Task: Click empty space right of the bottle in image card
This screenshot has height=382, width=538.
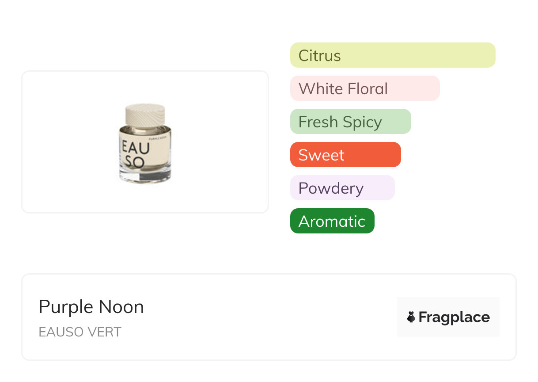Action: point(221,142)
